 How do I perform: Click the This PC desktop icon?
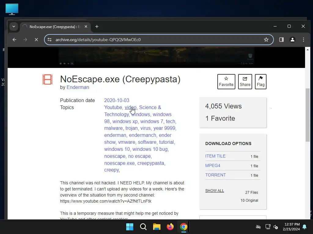click(x=12, y=9)
